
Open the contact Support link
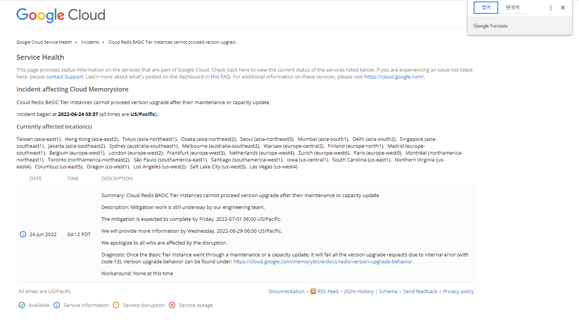point(65,77)
